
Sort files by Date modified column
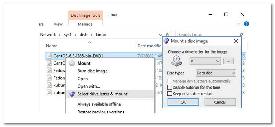150,46
